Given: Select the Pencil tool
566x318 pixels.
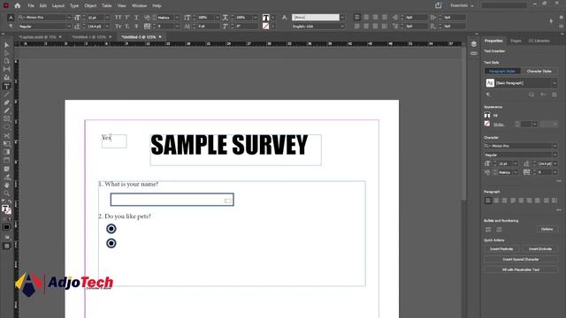Looking at the screenshot, I should coord(6,110).
